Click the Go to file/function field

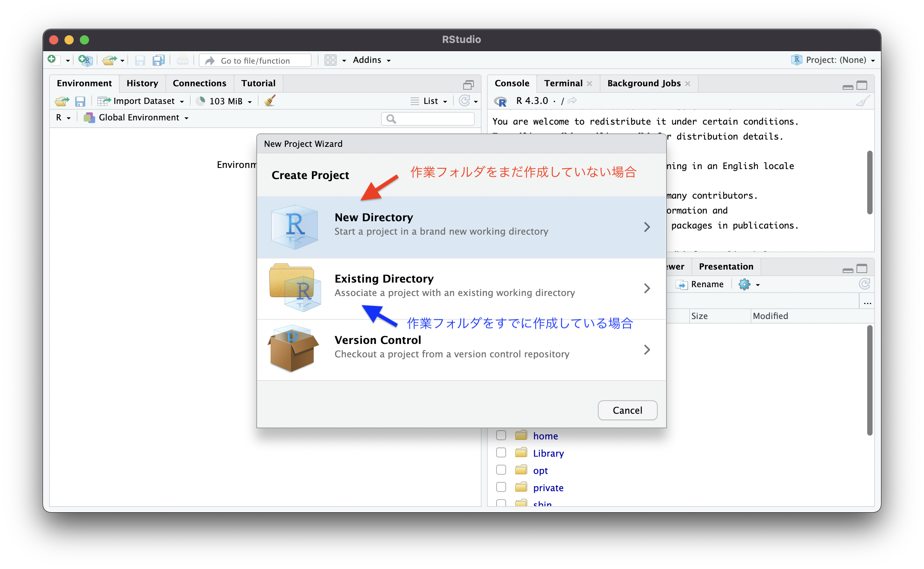coord(256,61)
